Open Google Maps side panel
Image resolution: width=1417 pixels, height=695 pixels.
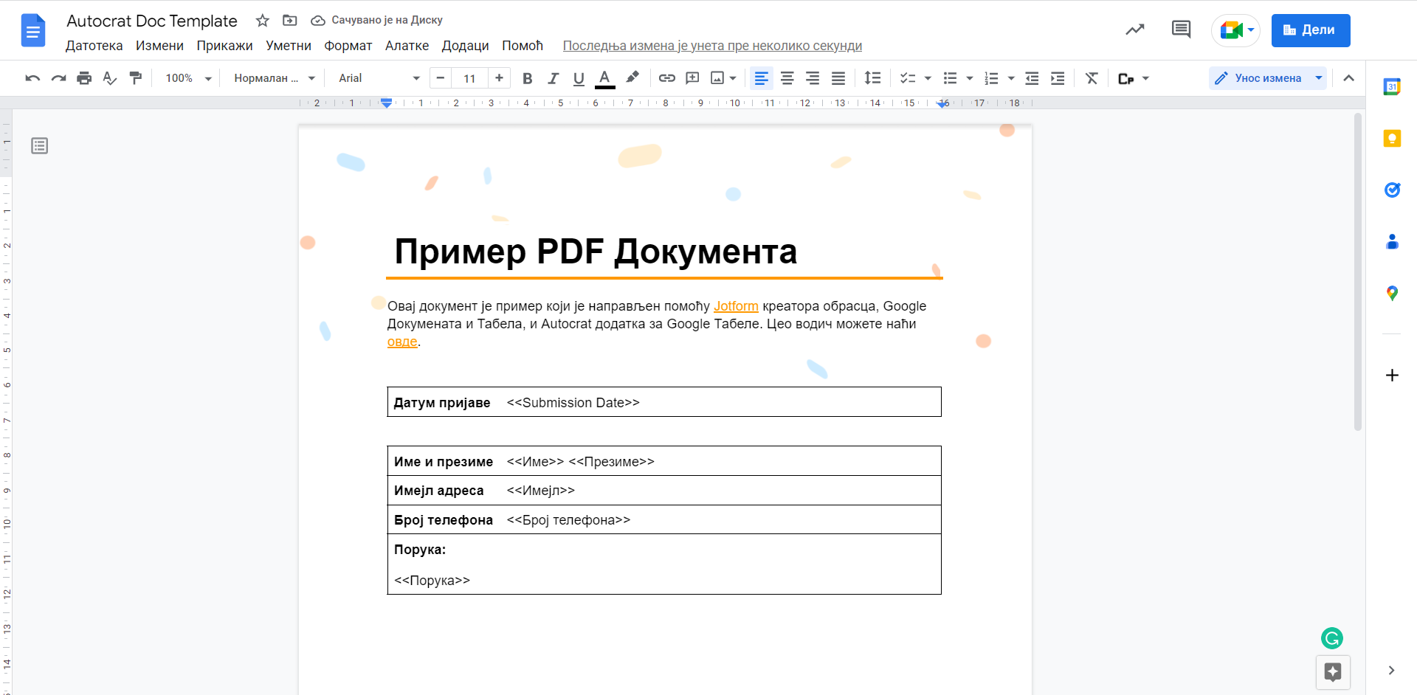click(x=1392, y=294)
